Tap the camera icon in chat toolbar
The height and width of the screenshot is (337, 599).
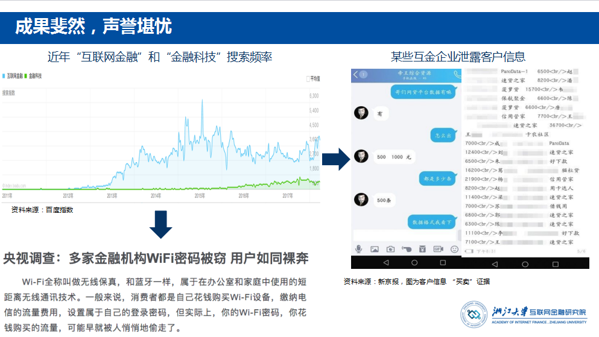pyautogui.click(x=390, y=249)
